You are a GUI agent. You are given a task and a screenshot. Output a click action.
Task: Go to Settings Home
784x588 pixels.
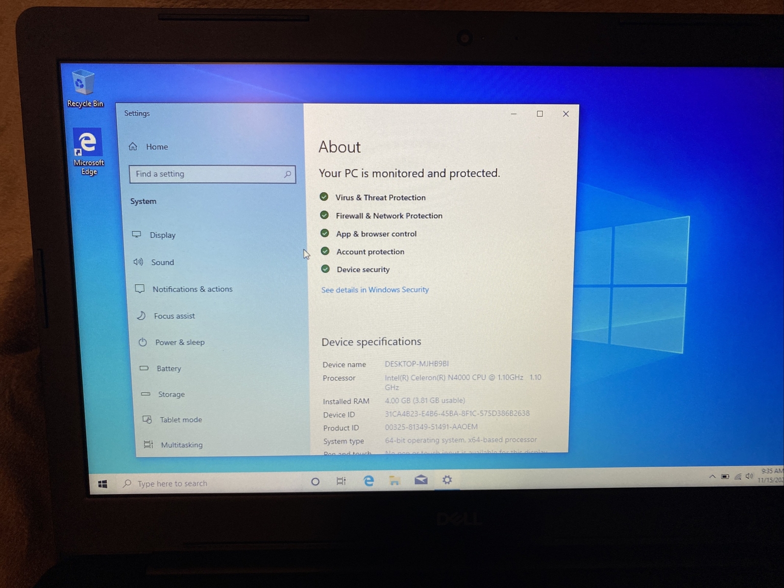click(x=148, y=147)
